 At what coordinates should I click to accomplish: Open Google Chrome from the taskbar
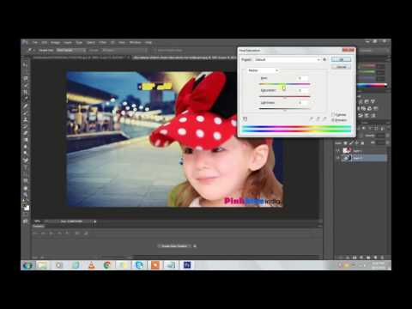coord(107,265)
